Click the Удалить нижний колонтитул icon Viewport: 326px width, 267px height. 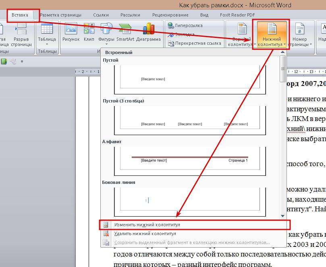pyautogui.click(x=106, y=234)
